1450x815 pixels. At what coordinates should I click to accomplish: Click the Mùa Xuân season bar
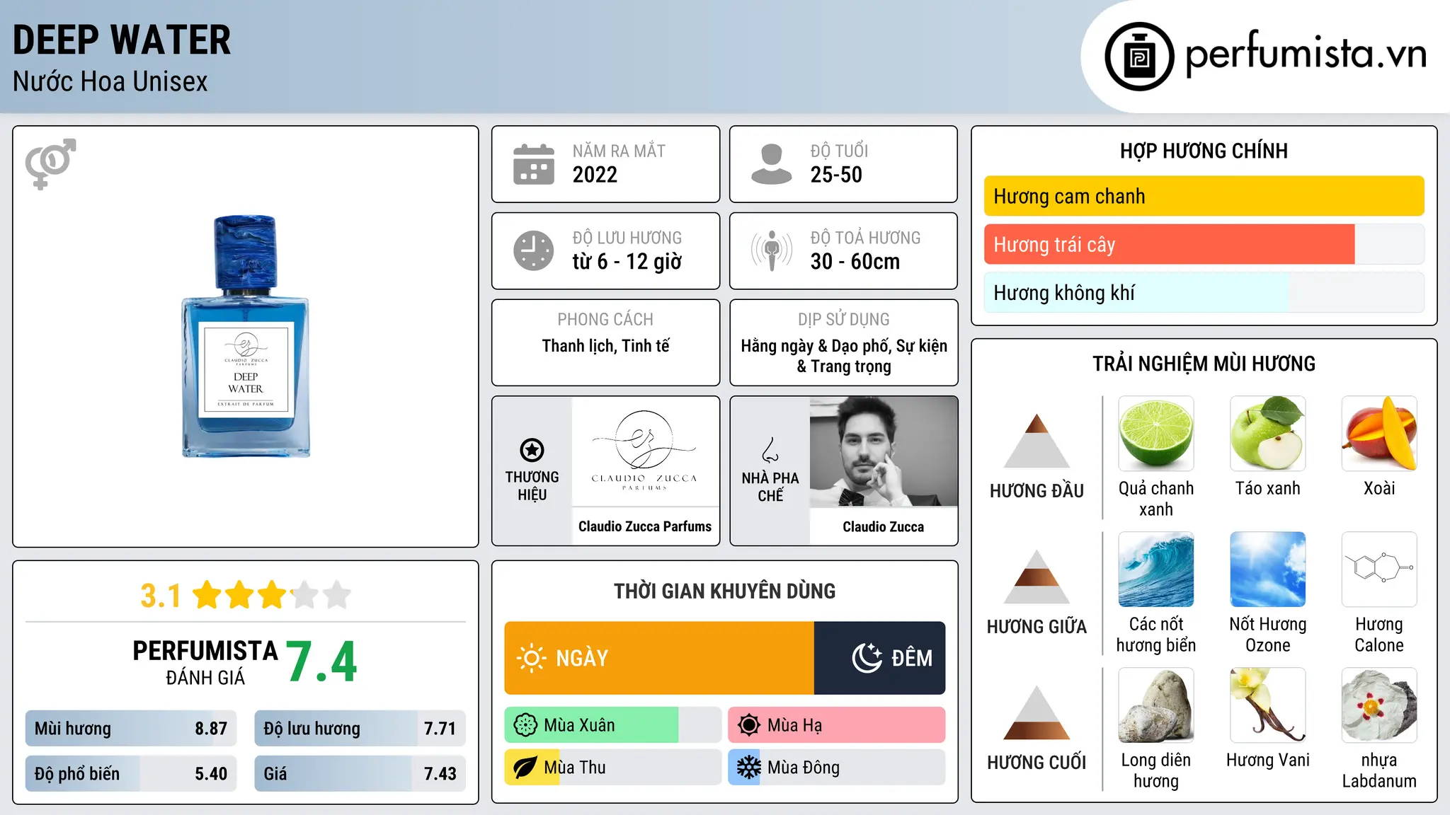coord(613,725)
